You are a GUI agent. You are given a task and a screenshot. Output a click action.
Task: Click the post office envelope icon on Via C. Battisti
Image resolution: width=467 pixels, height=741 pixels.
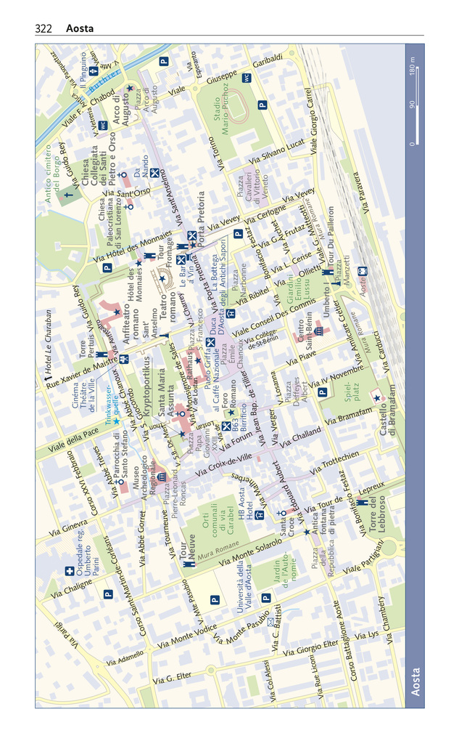[x=271, y=623]
